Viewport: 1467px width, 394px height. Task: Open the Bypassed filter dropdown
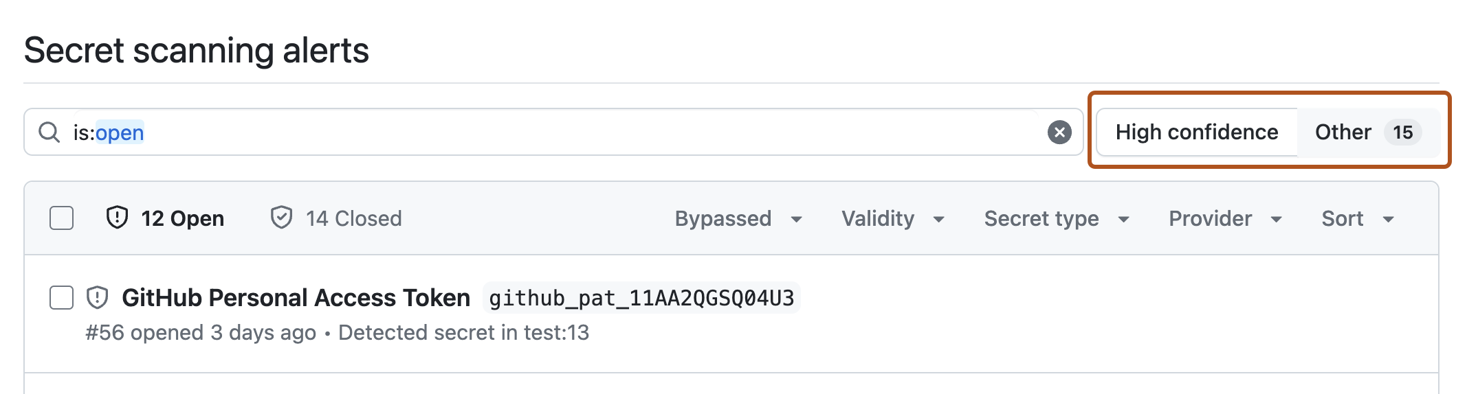[x=738, y=218]
